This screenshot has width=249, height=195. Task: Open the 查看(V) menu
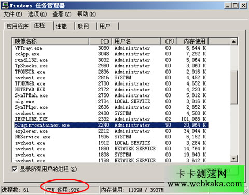click(62, 14)
